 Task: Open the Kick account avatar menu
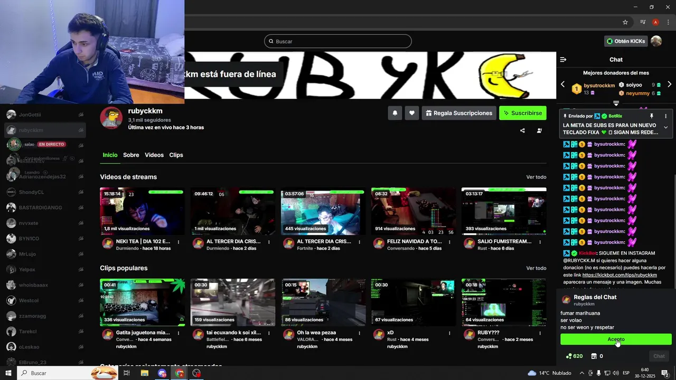pos(656,41)
